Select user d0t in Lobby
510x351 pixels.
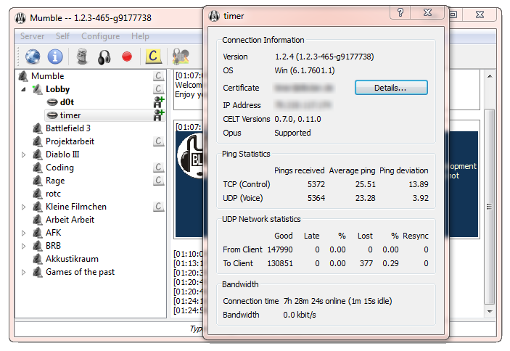tap(67, 102)
